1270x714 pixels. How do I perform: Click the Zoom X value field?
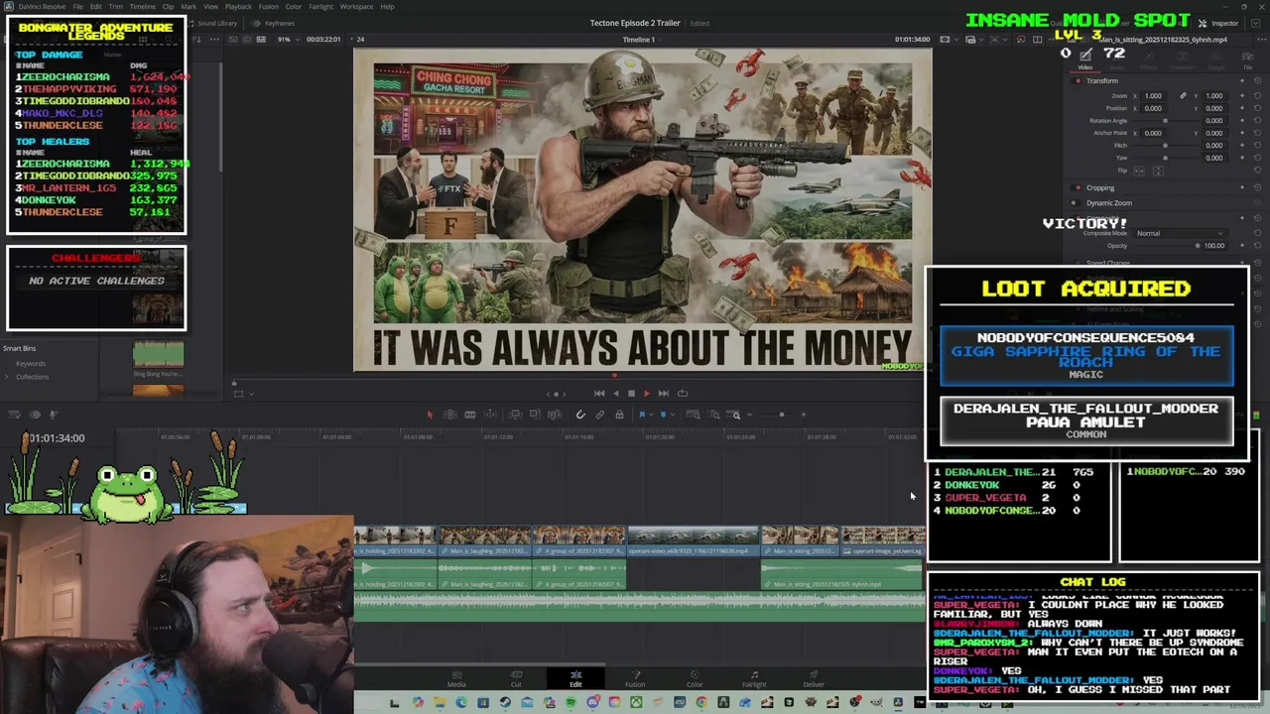1153,95
